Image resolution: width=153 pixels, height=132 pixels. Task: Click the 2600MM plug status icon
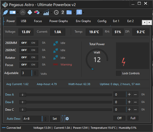point(56,43)
